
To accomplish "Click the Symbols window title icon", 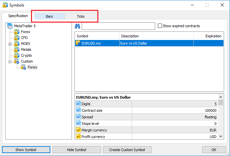I will pyautogui.click(x=5, y=5).
